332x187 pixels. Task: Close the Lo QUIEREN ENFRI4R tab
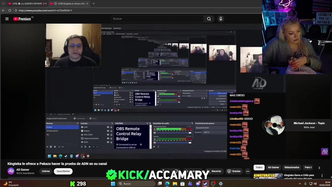point(46,4)
